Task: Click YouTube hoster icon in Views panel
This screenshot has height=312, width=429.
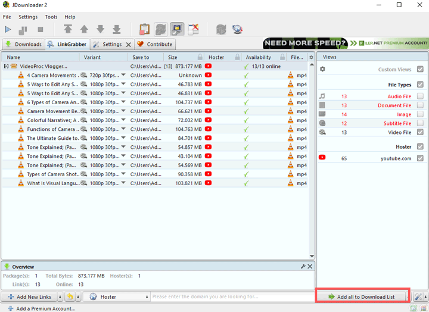Action: click(322, 157)
